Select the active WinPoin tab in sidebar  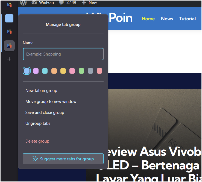(x=9, y=46)
